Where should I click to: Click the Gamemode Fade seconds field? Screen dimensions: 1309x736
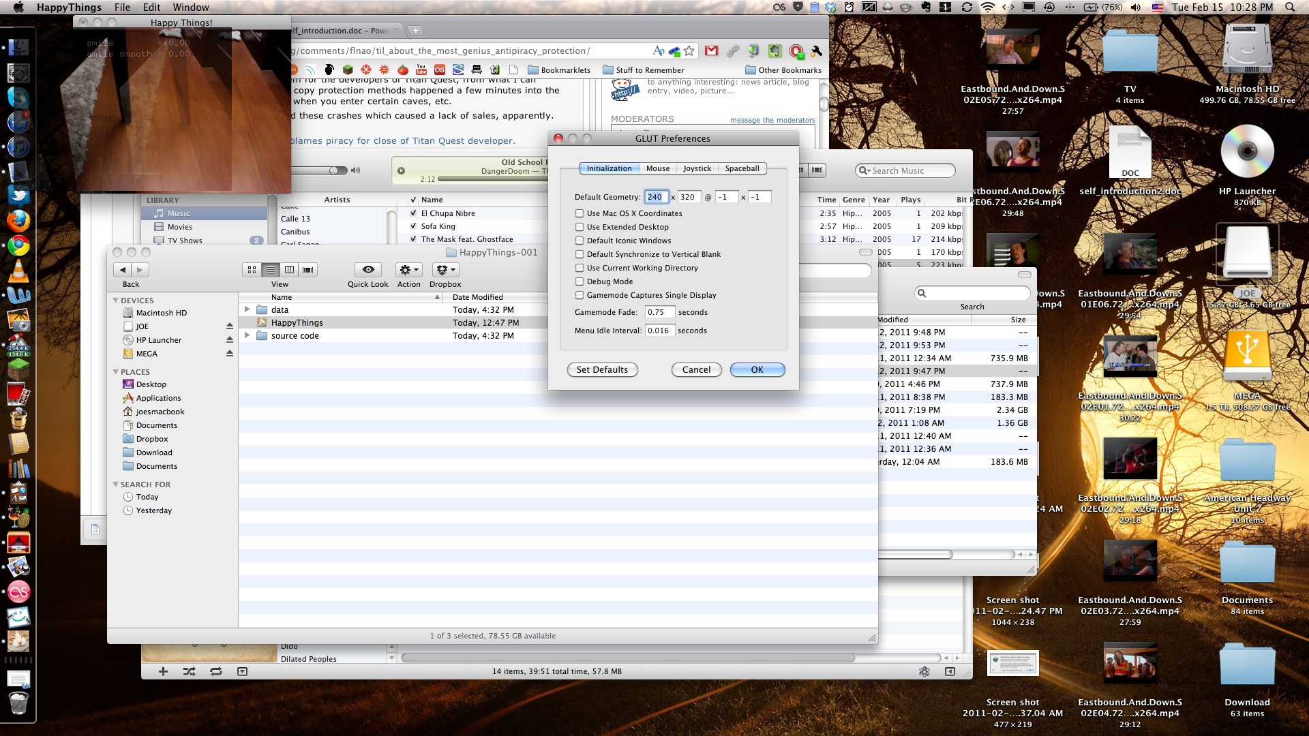pyautogui.click(x=659, y=312)
